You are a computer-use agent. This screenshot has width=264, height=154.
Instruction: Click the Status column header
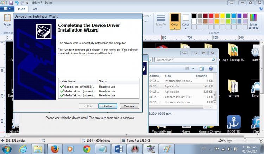coord(118,81)
